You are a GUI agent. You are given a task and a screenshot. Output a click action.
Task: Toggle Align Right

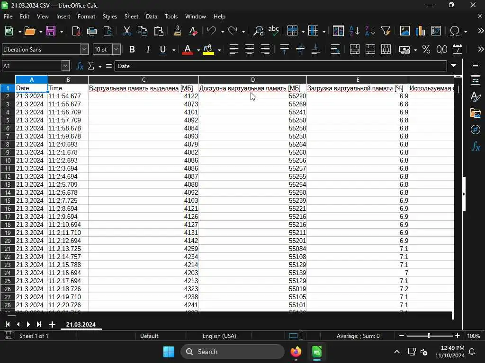click(x=265, y=49)
